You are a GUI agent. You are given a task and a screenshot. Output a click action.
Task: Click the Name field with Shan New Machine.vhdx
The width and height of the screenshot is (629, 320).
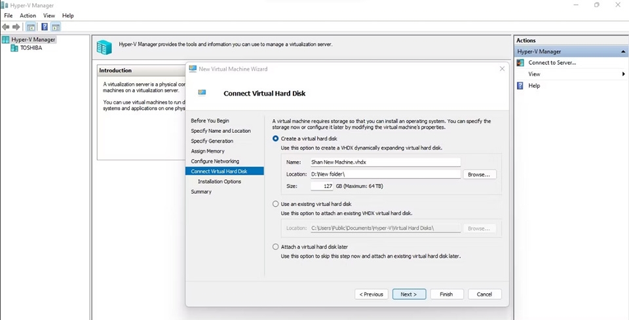tap(385, 162)
